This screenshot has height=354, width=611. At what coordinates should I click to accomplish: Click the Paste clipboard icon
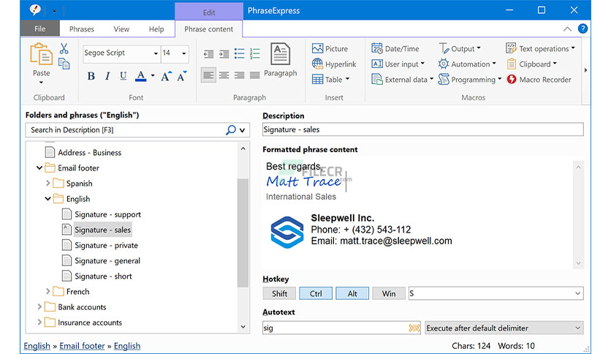[41, 56]
